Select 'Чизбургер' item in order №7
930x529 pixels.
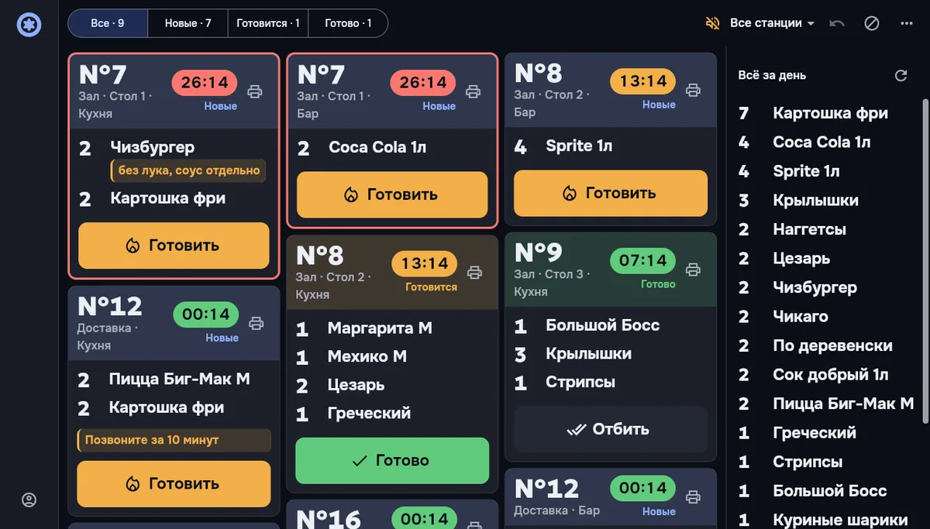click(152, 147)
